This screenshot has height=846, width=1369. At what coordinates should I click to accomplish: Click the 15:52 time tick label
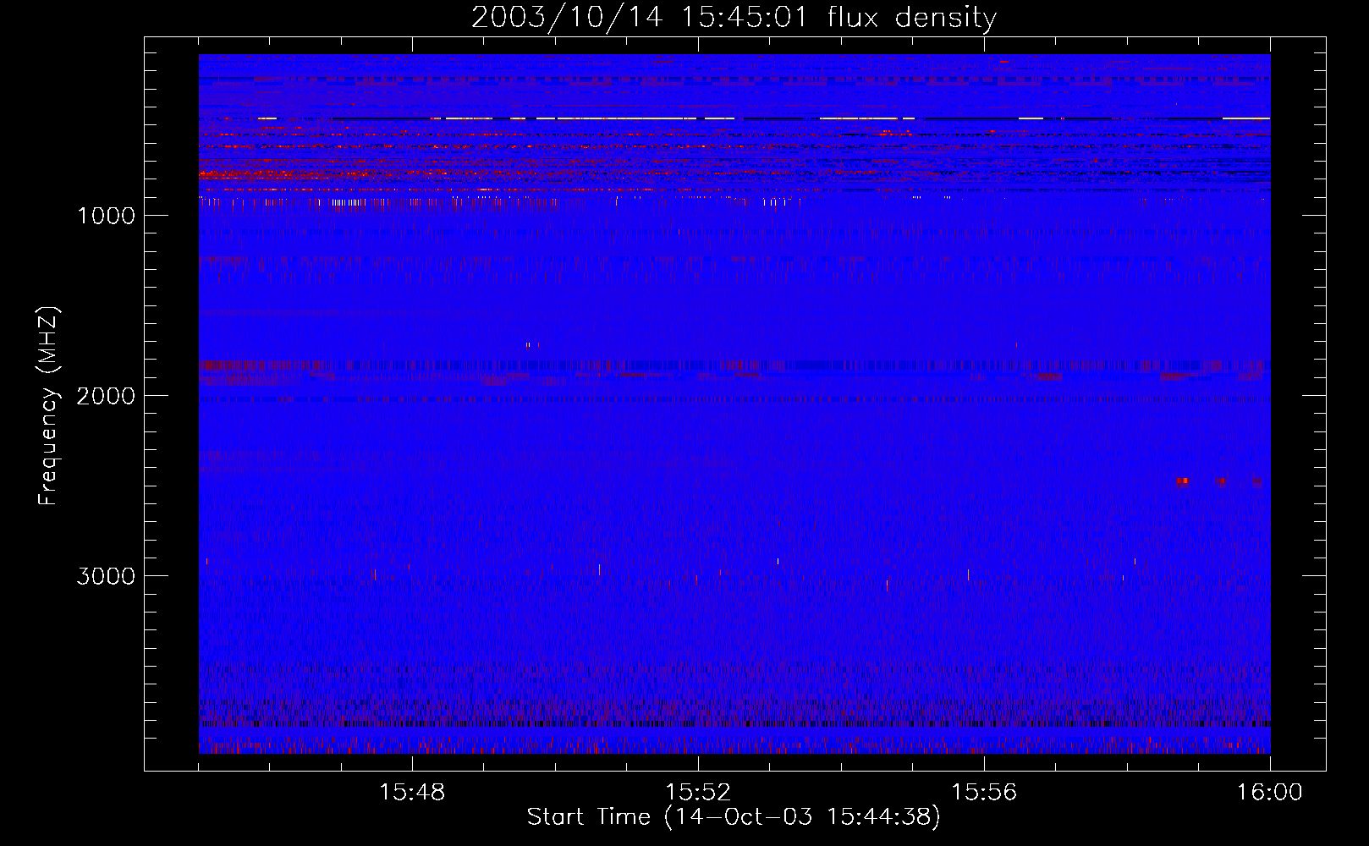coord(698,793)
